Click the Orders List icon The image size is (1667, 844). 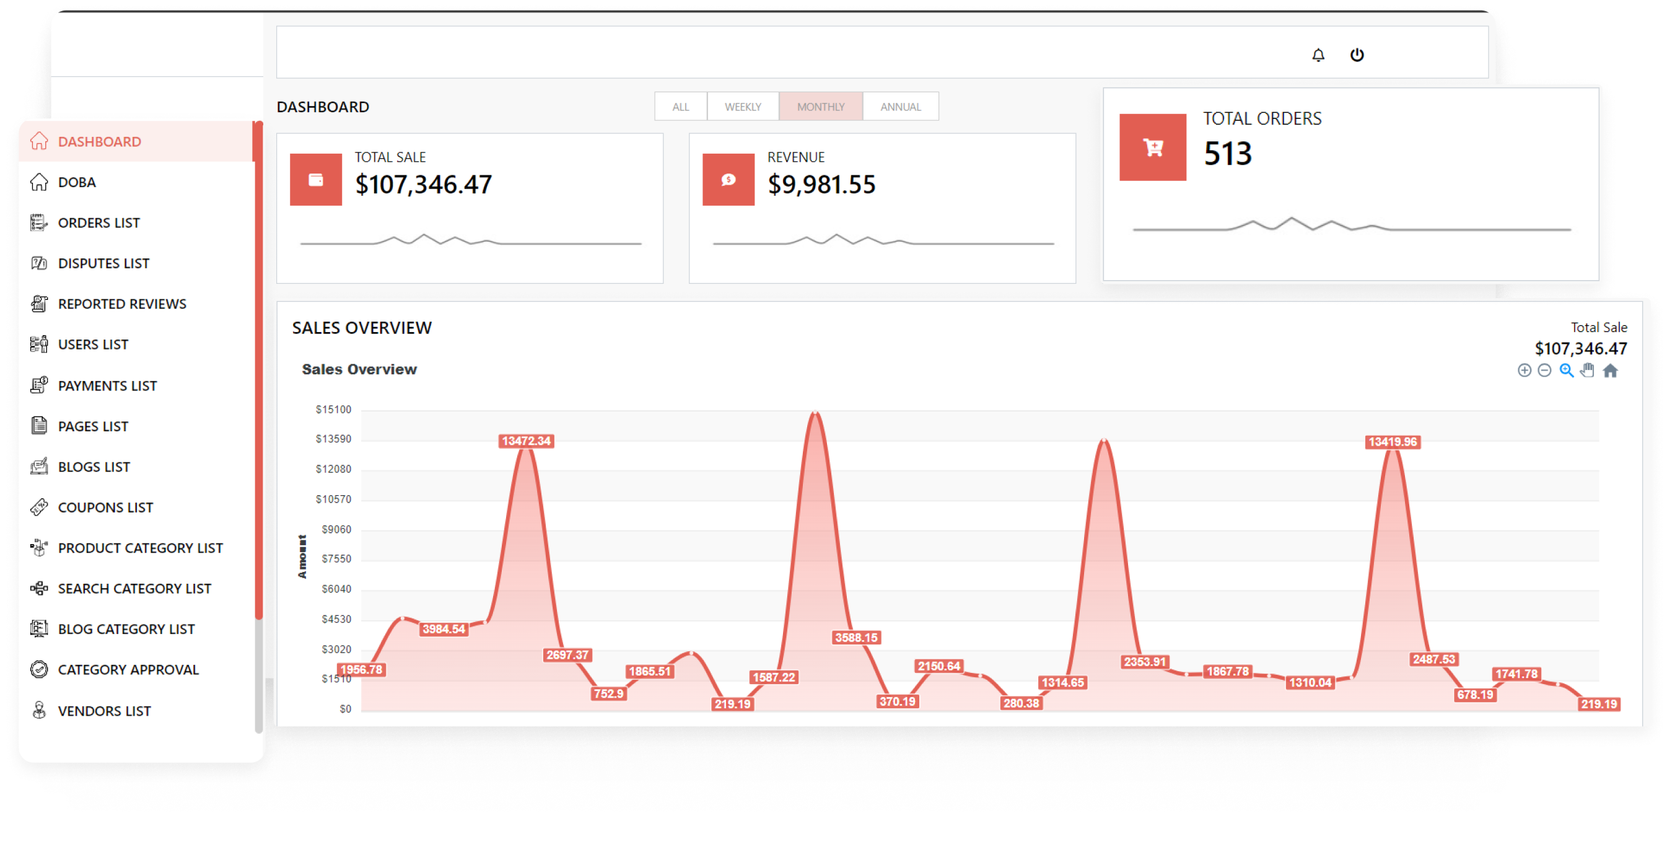tap(39, 222)
